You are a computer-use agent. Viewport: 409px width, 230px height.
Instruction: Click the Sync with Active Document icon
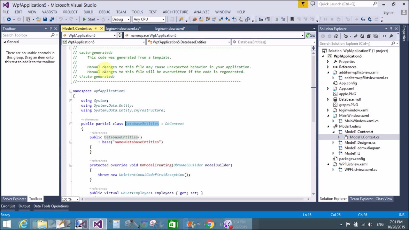coord(355,36)
